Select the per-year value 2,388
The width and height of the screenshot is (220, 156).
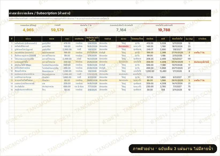(163, 53)
